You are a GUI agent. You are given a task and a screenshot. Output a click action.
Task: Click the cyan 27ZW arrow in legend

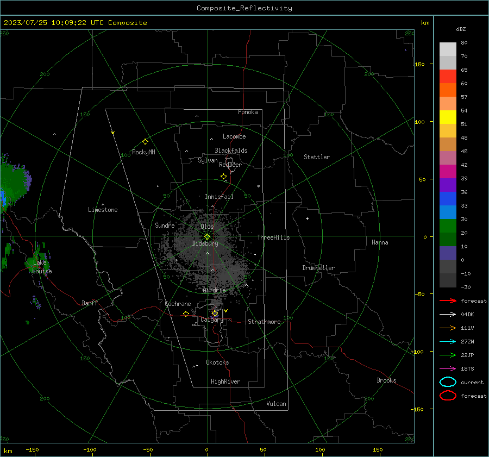pyautogui.click(x=448, y=342)
